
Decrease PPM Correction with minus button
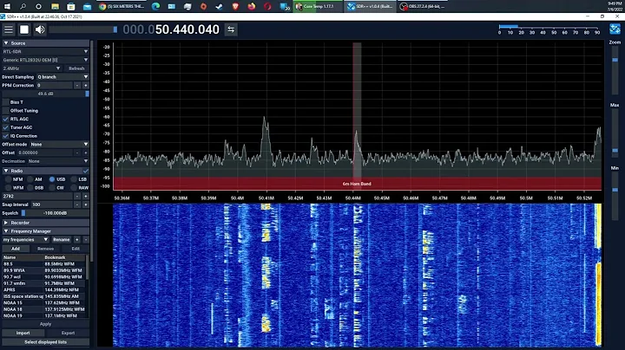tap(77, 86)
